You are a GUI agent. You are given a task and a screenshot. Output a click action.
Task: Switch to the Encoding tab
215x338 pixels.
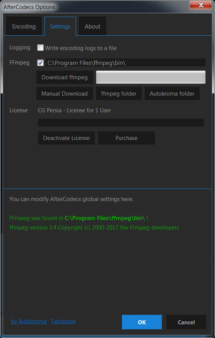pos(24,26)
